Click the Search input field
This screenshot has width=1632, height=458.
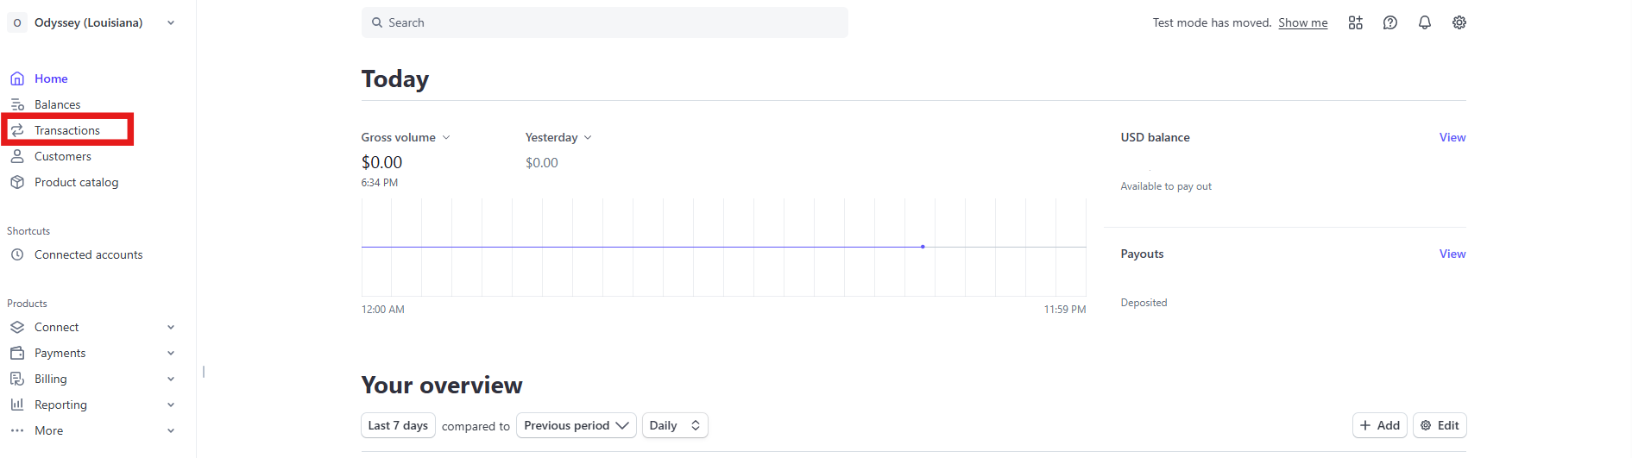pyautogui.click(x=604, y=22)
